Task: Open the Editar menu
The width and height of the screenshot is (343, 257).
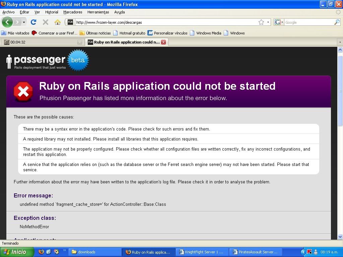Action: click(24, 12)
